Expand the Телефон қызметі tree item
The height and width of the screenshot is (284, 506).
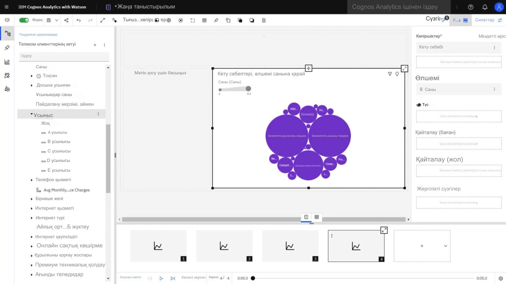point(32,180)
